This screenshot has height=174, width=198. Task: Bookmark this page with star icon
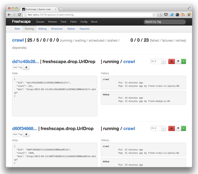154,15
